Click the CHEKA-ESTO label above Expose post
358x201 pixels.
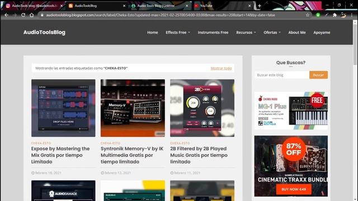(x=41, y=143)
